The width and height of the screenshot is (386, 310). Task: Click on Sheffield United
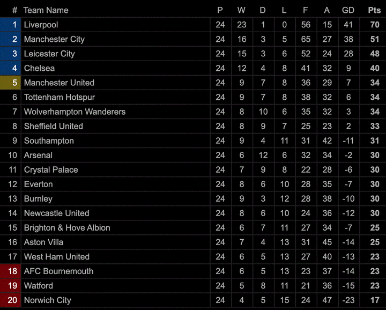click(x=54, y=126)
